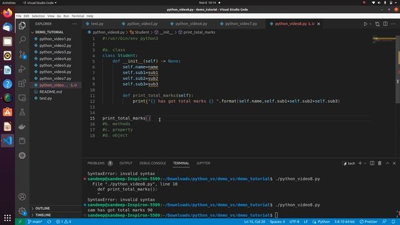Viewport: 400px width, 225px height.
Task: Open run options dropdown beside play button
Action: 371,24
